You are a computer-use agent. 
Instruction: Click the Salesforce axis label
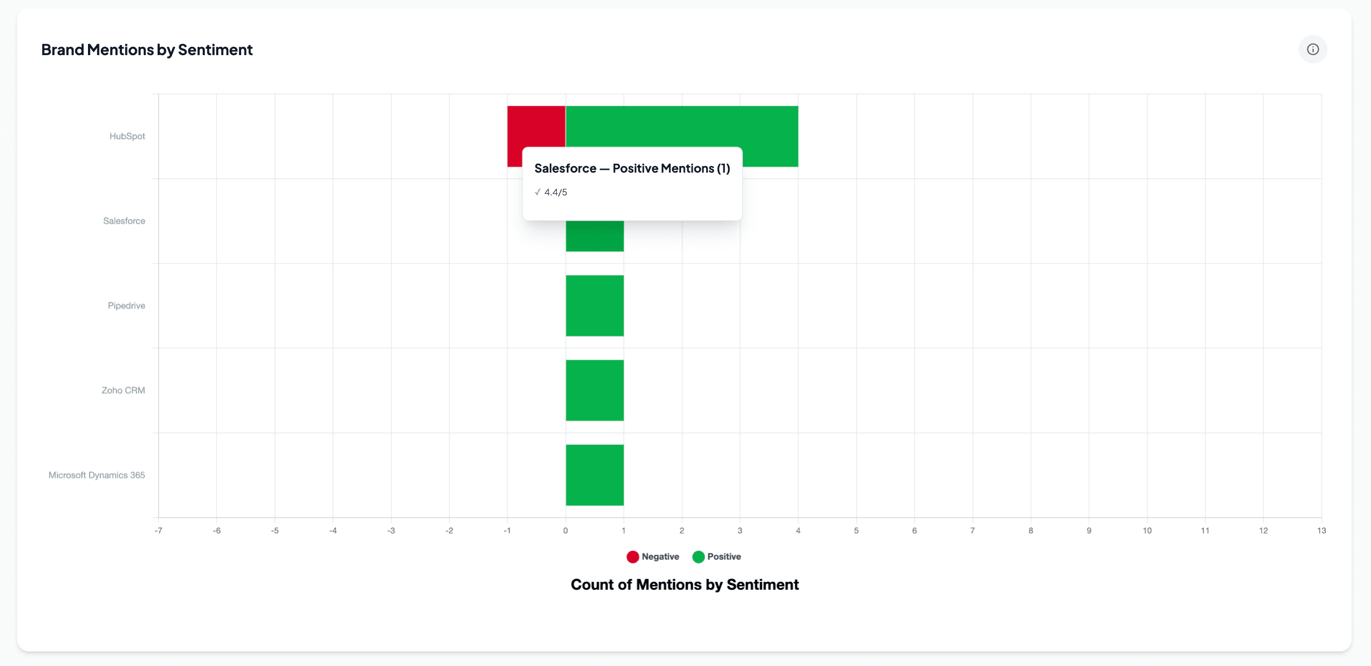pos(124,221)
